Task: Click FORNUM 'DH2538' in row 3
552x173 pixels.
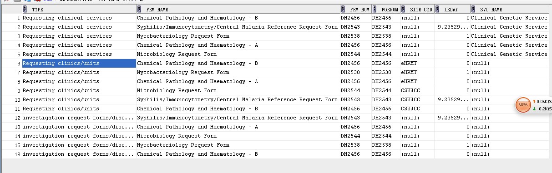Action: pyautogui.click(x=382, y=36)
